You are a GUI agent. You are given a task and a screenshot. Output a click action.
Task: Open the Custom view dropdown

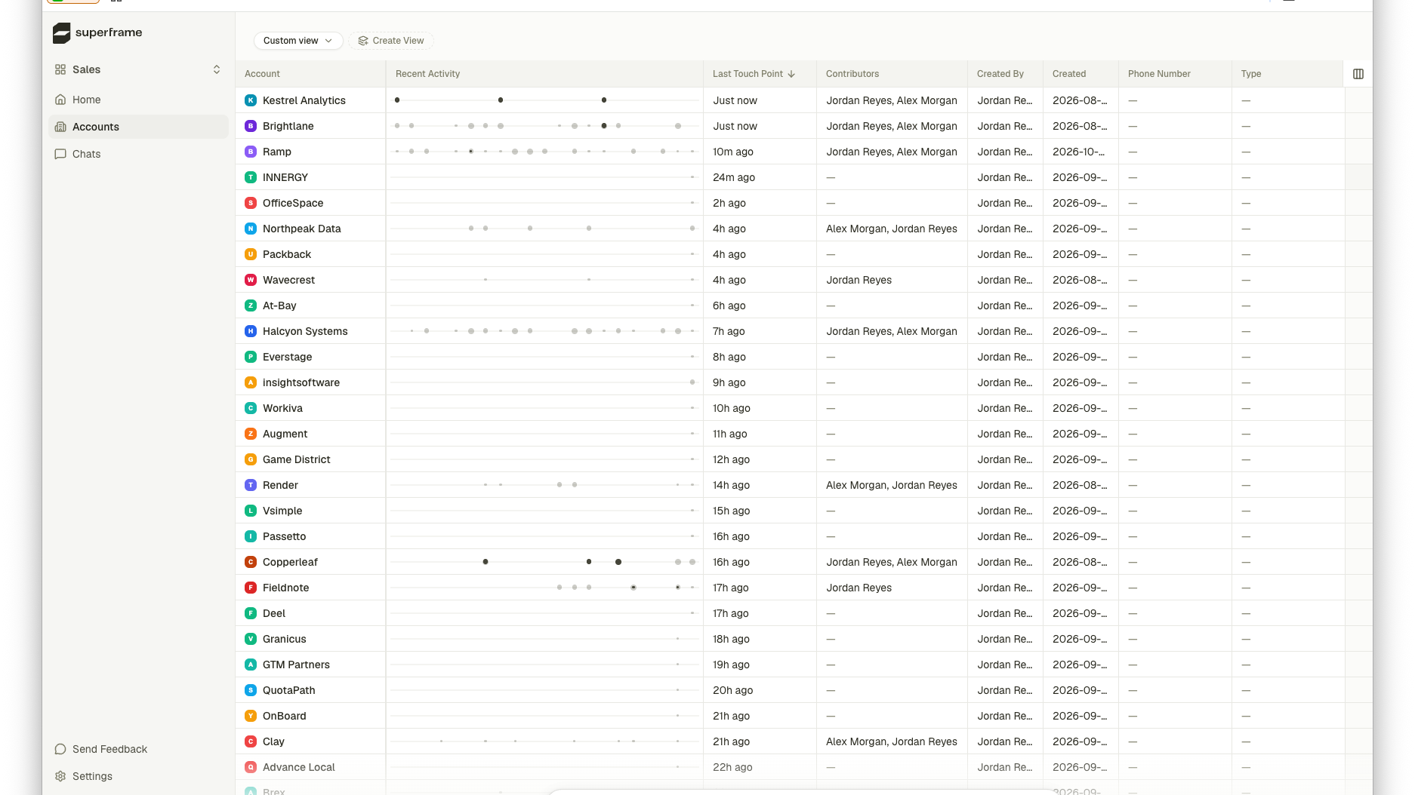click(x=298, y=41)
